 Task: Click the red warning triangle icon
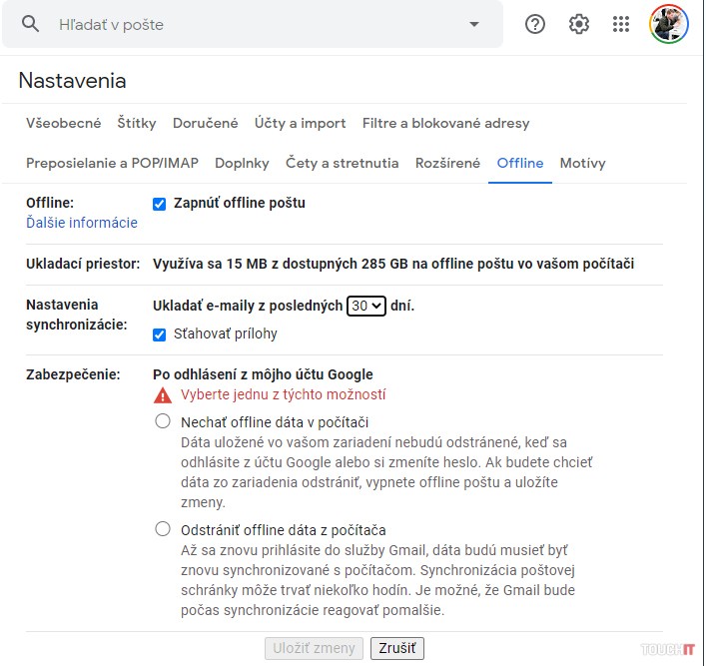pos(163,395)
